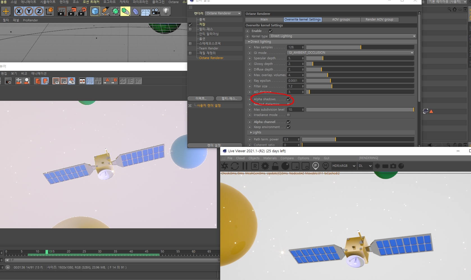Toggle the Alpha shadows checkbox
The width and height of the screenshot is (471, 280).
click(x=288, y=99)
